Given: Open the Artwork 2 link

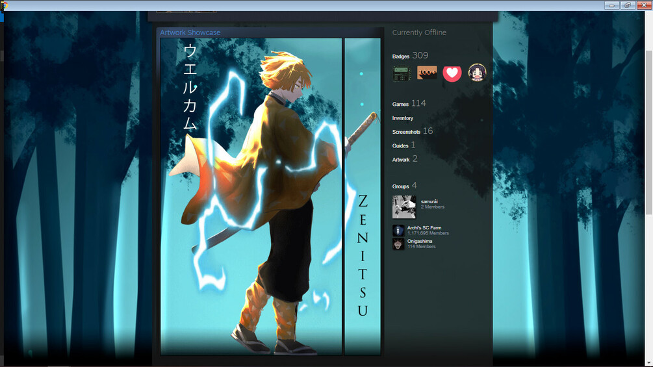Looking at the screenshot, I should click(404, 159).
